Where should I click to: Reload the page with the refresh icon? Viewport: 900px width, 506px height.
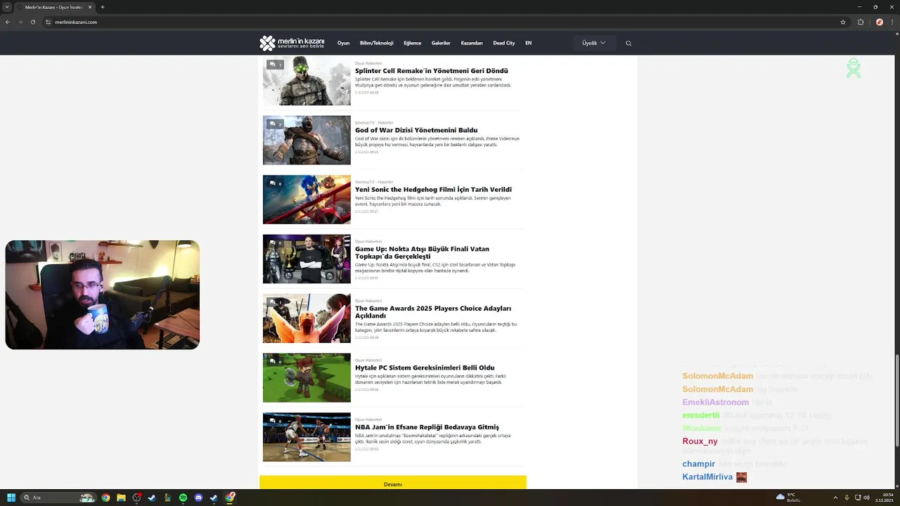[32, 22]
